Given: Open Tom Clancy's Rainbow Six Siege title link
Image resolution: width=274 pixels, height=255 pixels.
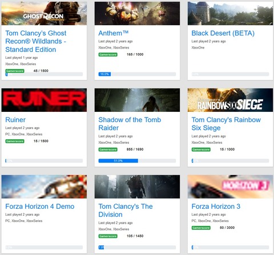Looking at the screenshot, I should pyautogui.click(x=226, y=124).
